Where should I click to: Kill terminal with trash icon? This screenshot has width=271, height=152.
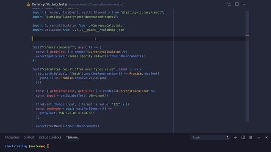tap(251, 137)
